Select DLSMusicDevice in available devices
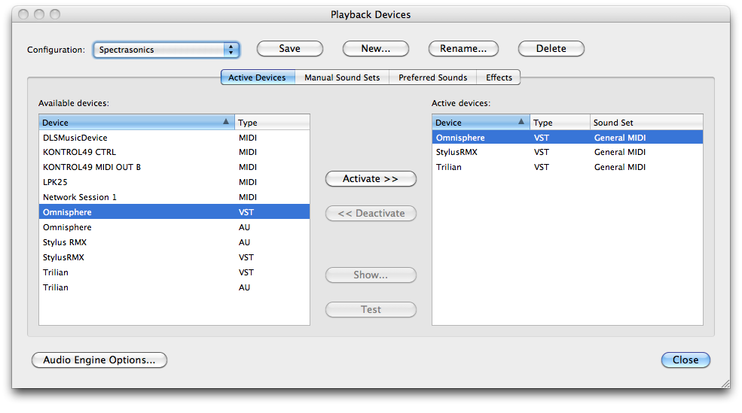Screen dimensions: 742x413 point(174,138)
